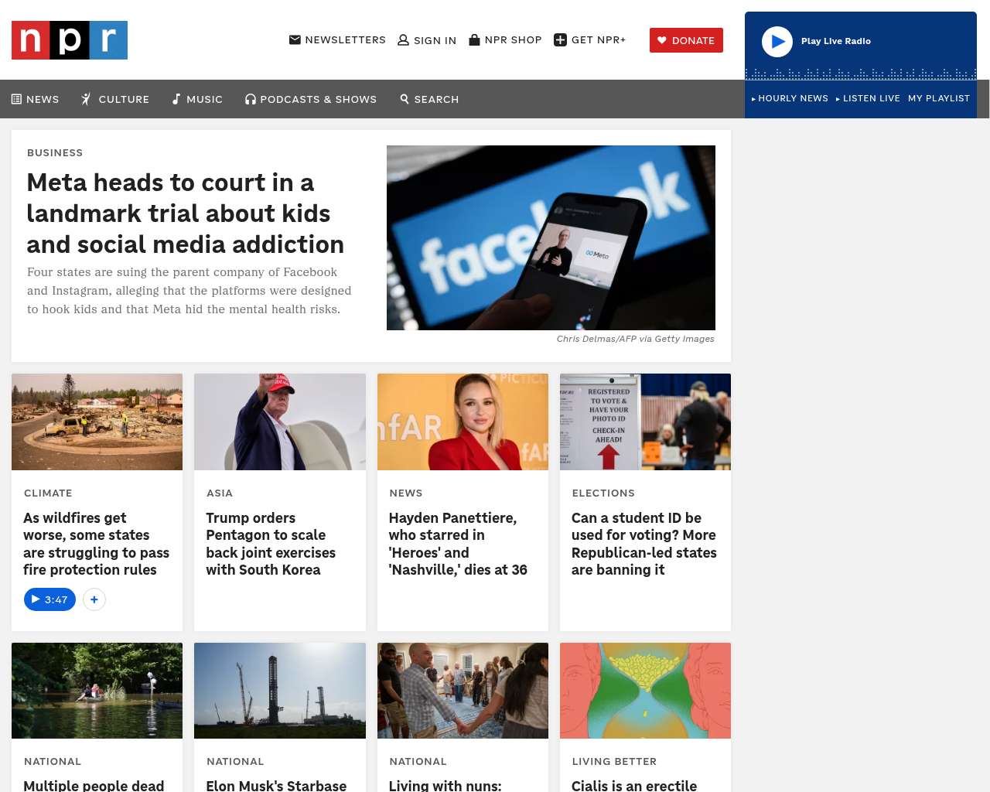
Task: Click the heart icon on Donate
Action: tap(662, 40)
